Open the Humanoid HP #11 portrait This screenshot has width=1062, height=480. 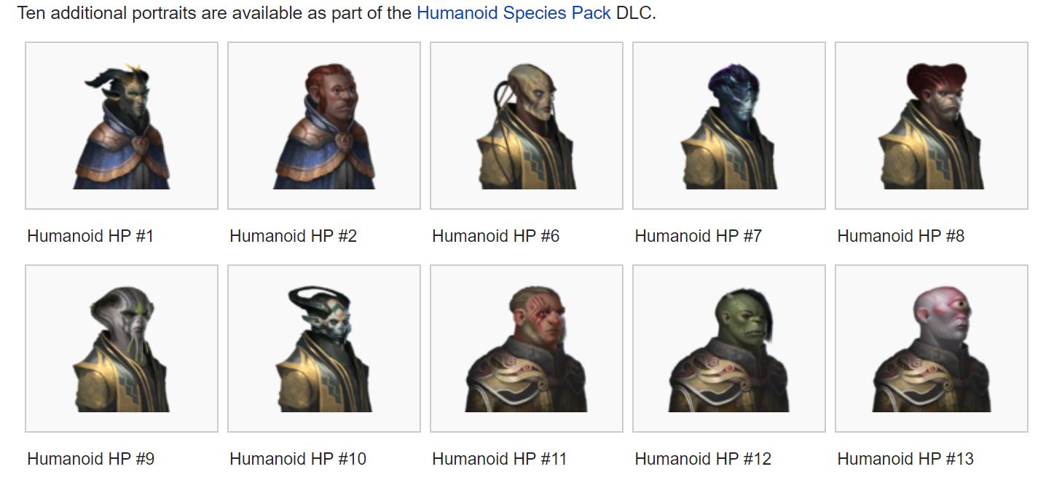tap(527, 348)
